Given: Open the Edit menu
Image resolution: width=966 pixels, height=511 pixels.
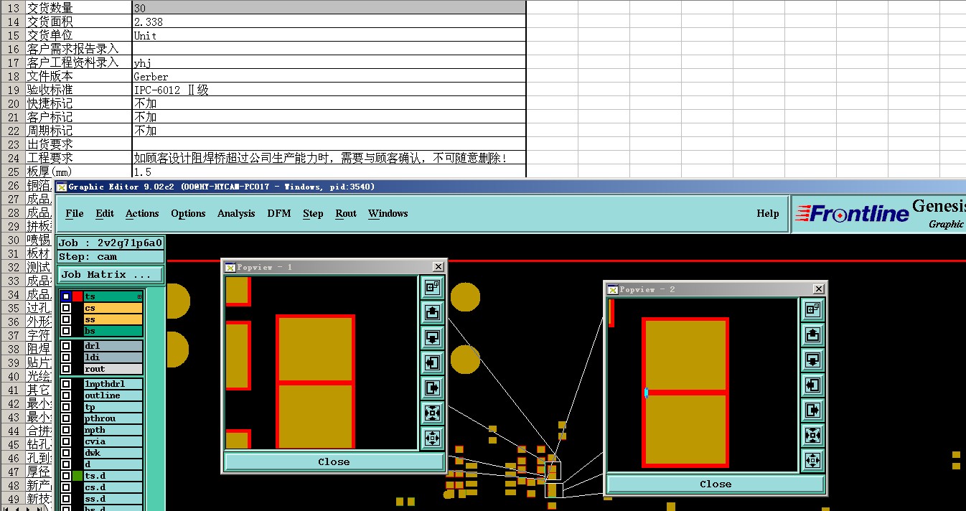Looking at the screenshot, I should (x=105, y=213).
